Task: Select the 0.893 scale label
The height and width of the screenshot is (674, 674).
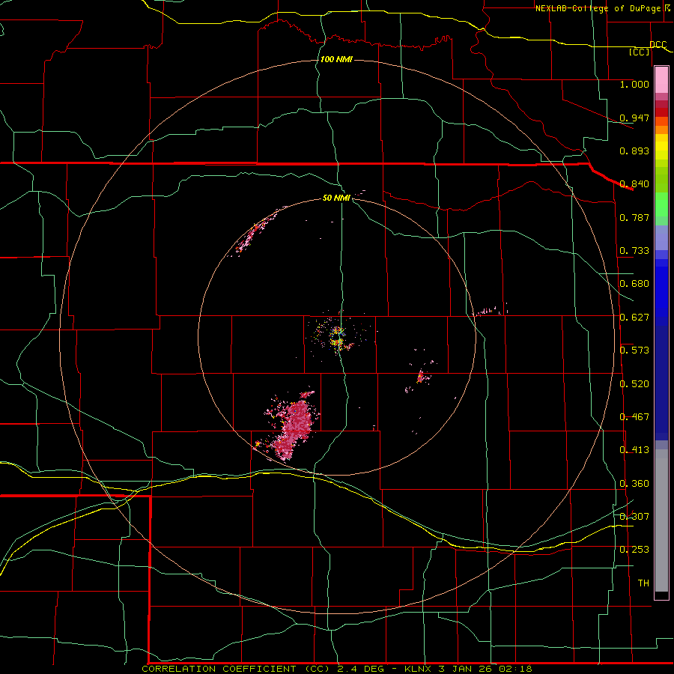Action: pyautogui.click(x=634, y=151)
